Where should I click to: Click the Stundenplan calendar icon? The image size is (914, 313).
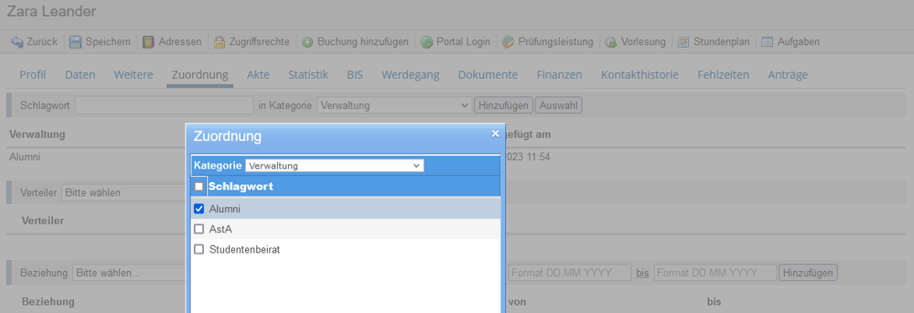683,42
